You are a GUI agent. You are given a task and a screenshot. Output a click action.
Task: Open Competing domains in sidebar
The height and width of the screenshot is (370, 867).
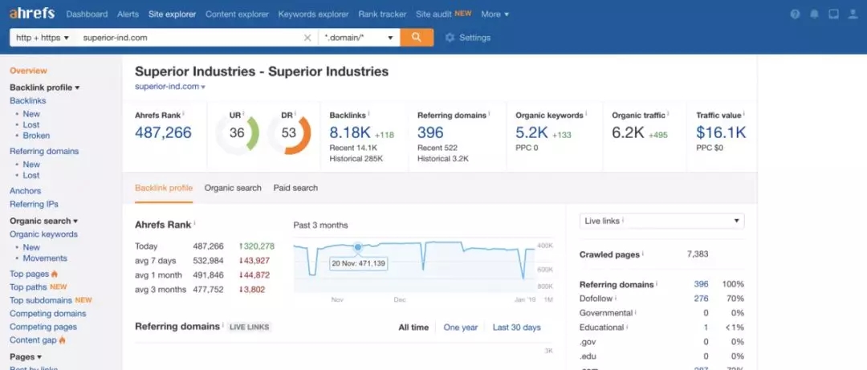pos(47,314)
